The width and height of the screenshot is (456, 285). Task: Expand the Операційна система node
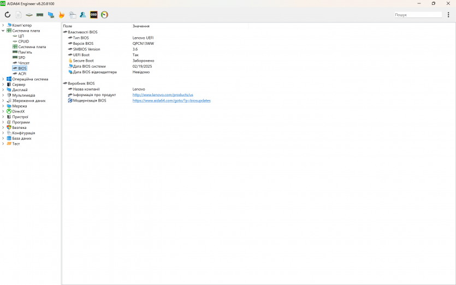point(3,79)
